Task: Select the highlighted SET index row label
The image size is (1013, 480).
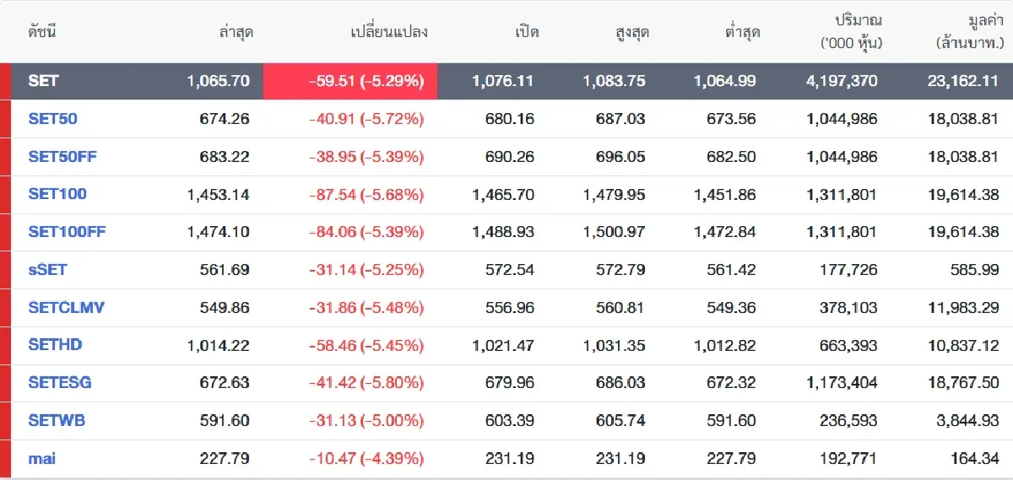Action: (43, 81)
